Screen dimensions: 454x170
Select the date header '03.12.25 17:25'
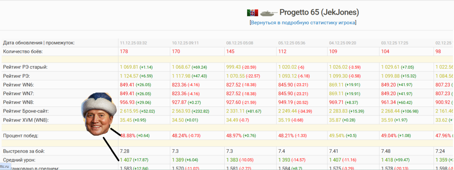tap(395, 43)
